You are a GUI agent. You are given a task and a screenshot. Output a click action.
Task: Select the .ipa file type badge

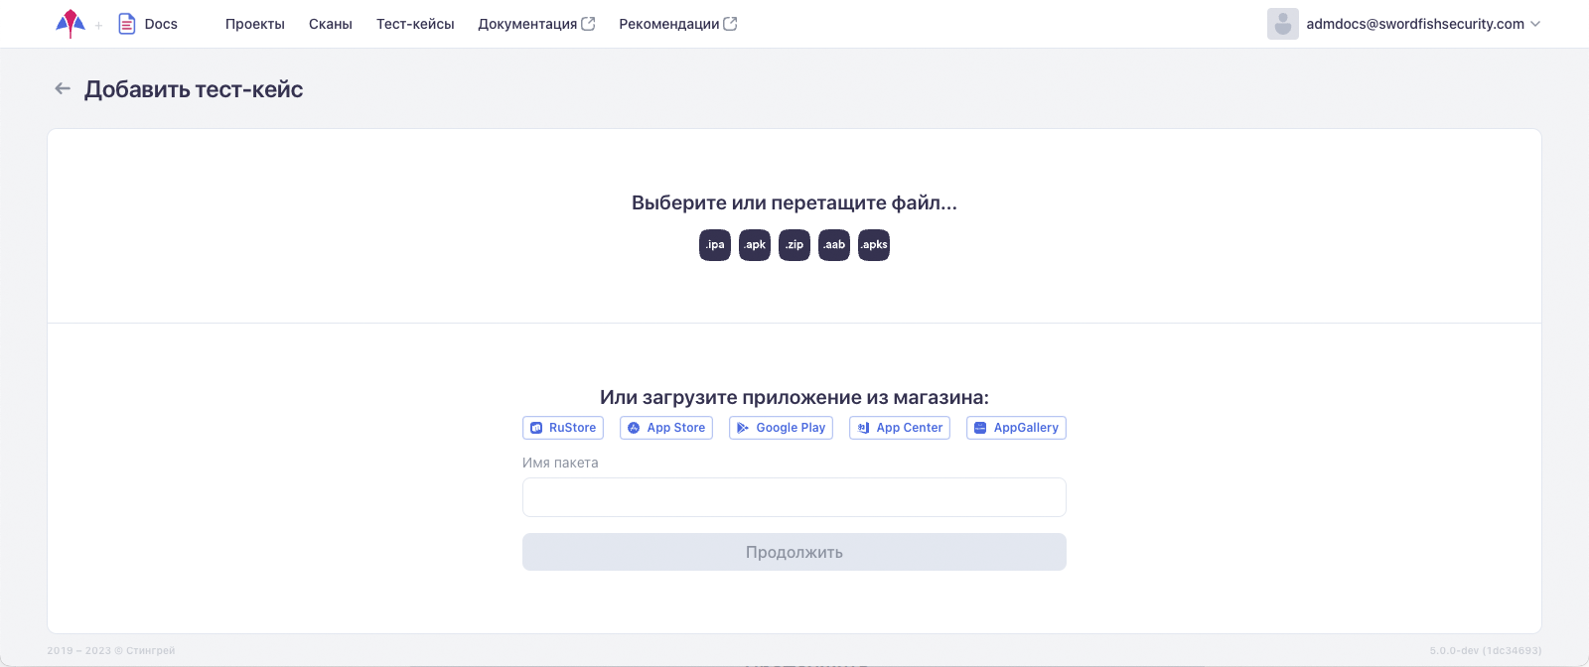[x=715, y=245]
